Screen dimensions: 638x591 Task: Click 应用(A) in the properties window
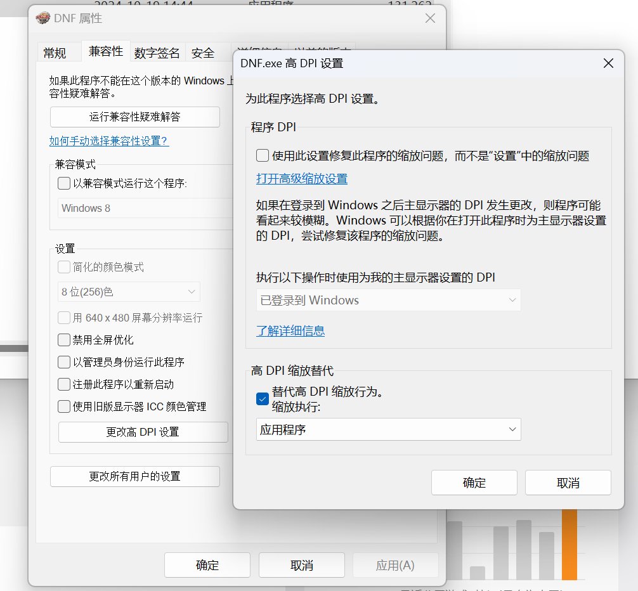coord(396,565)
